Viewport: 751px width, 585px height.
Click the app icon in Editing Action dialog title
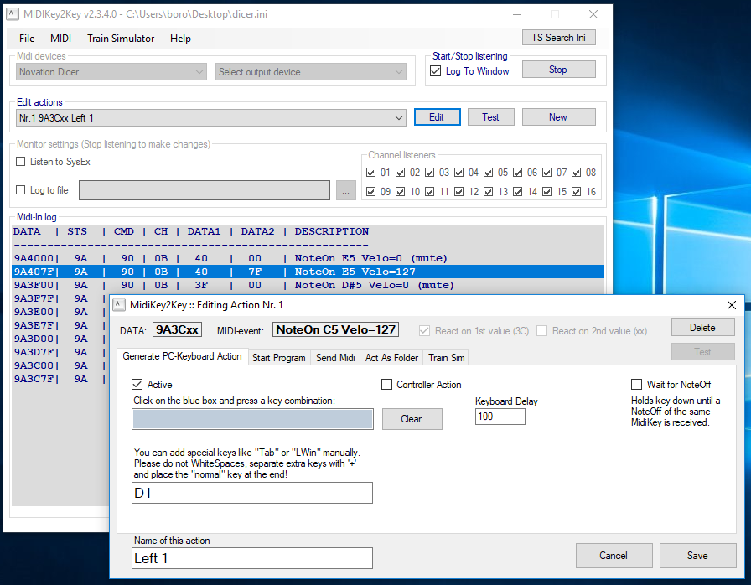(x=118, y=305)
